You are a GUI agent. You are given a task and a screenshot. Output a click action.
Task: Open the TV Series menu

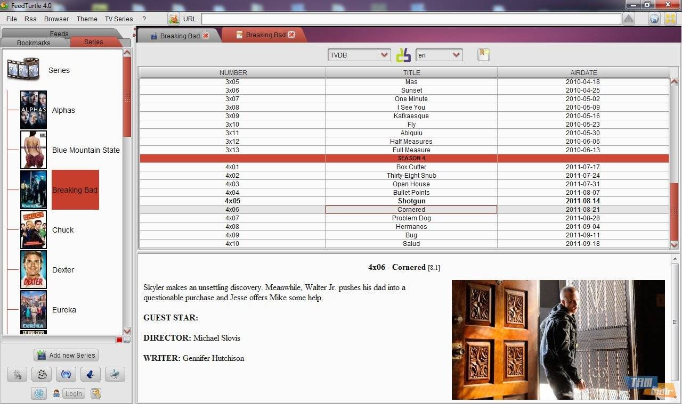tap(118, 19)
